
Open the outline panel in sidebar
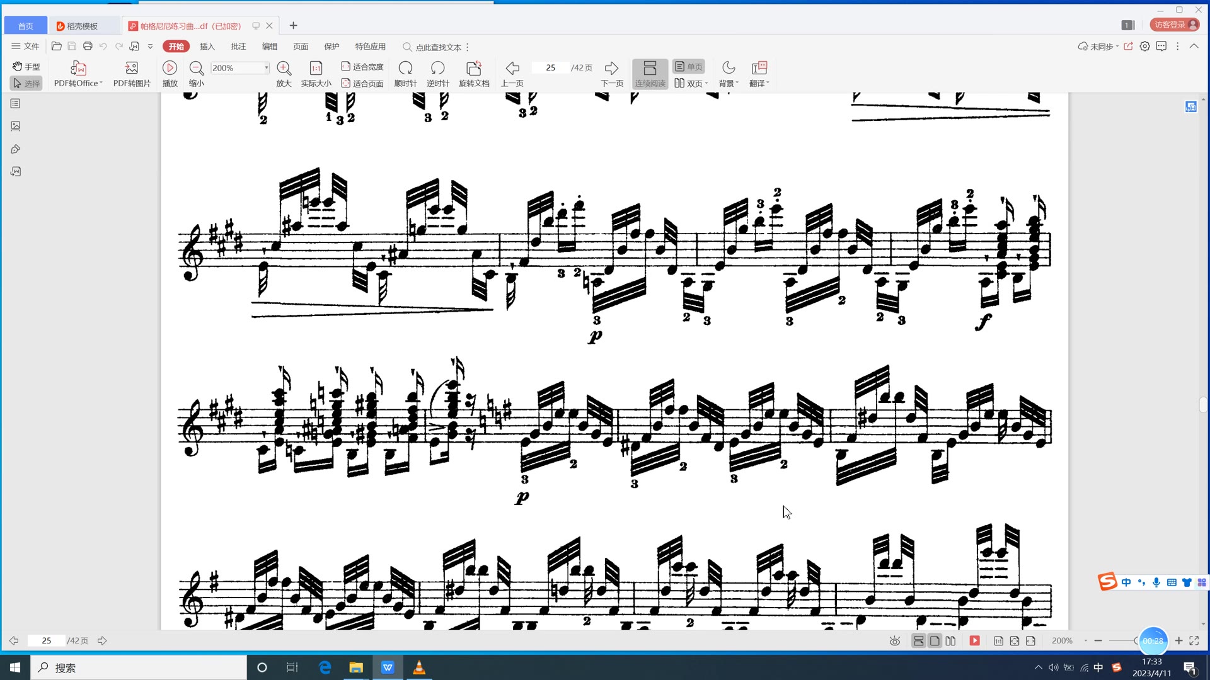(16, 103)
